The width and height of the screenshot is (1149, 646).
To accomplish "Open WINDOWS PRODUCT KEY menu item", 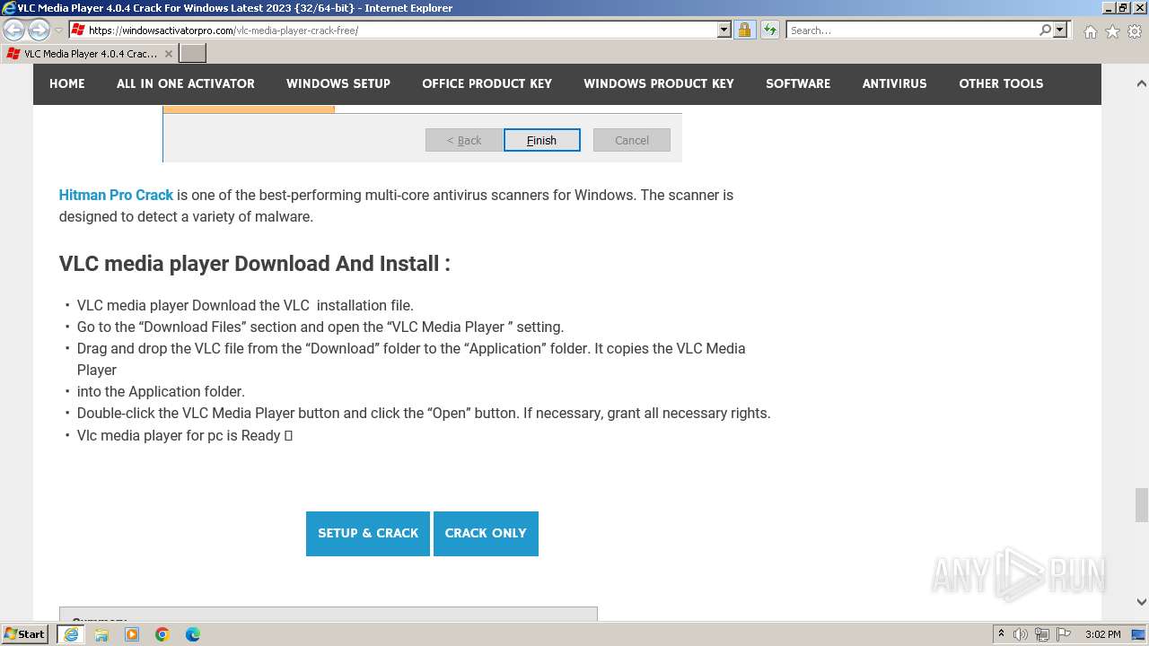I will [659, 83].
